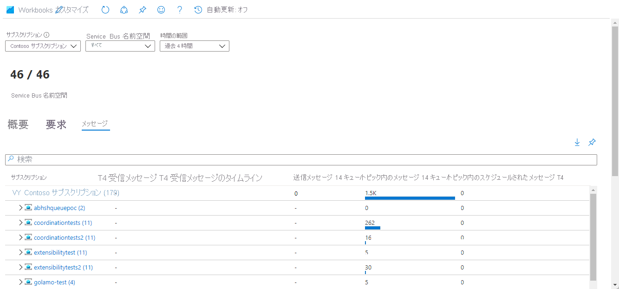Click in the 検索 search field
This screenshot has width=619, height=289.
(x=301, y=159)
